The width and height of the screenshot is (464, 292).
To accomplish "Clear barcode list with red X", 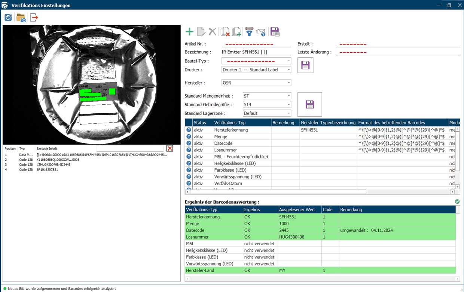I will click(x=170, y=148).
